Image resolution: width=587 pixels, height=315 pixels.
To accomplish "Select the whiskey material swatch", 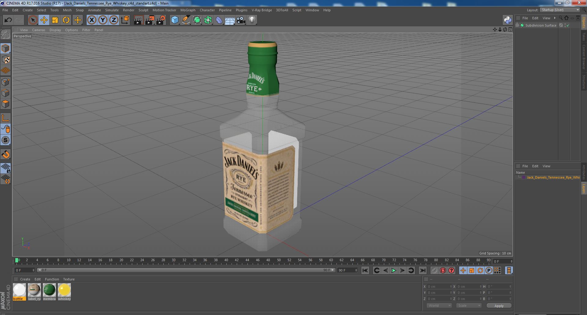I will click(x=64, y=292).
